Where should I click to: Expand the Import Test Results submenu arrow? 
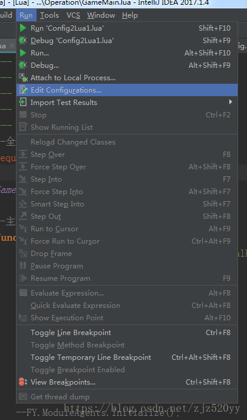(x=230, y=102)
